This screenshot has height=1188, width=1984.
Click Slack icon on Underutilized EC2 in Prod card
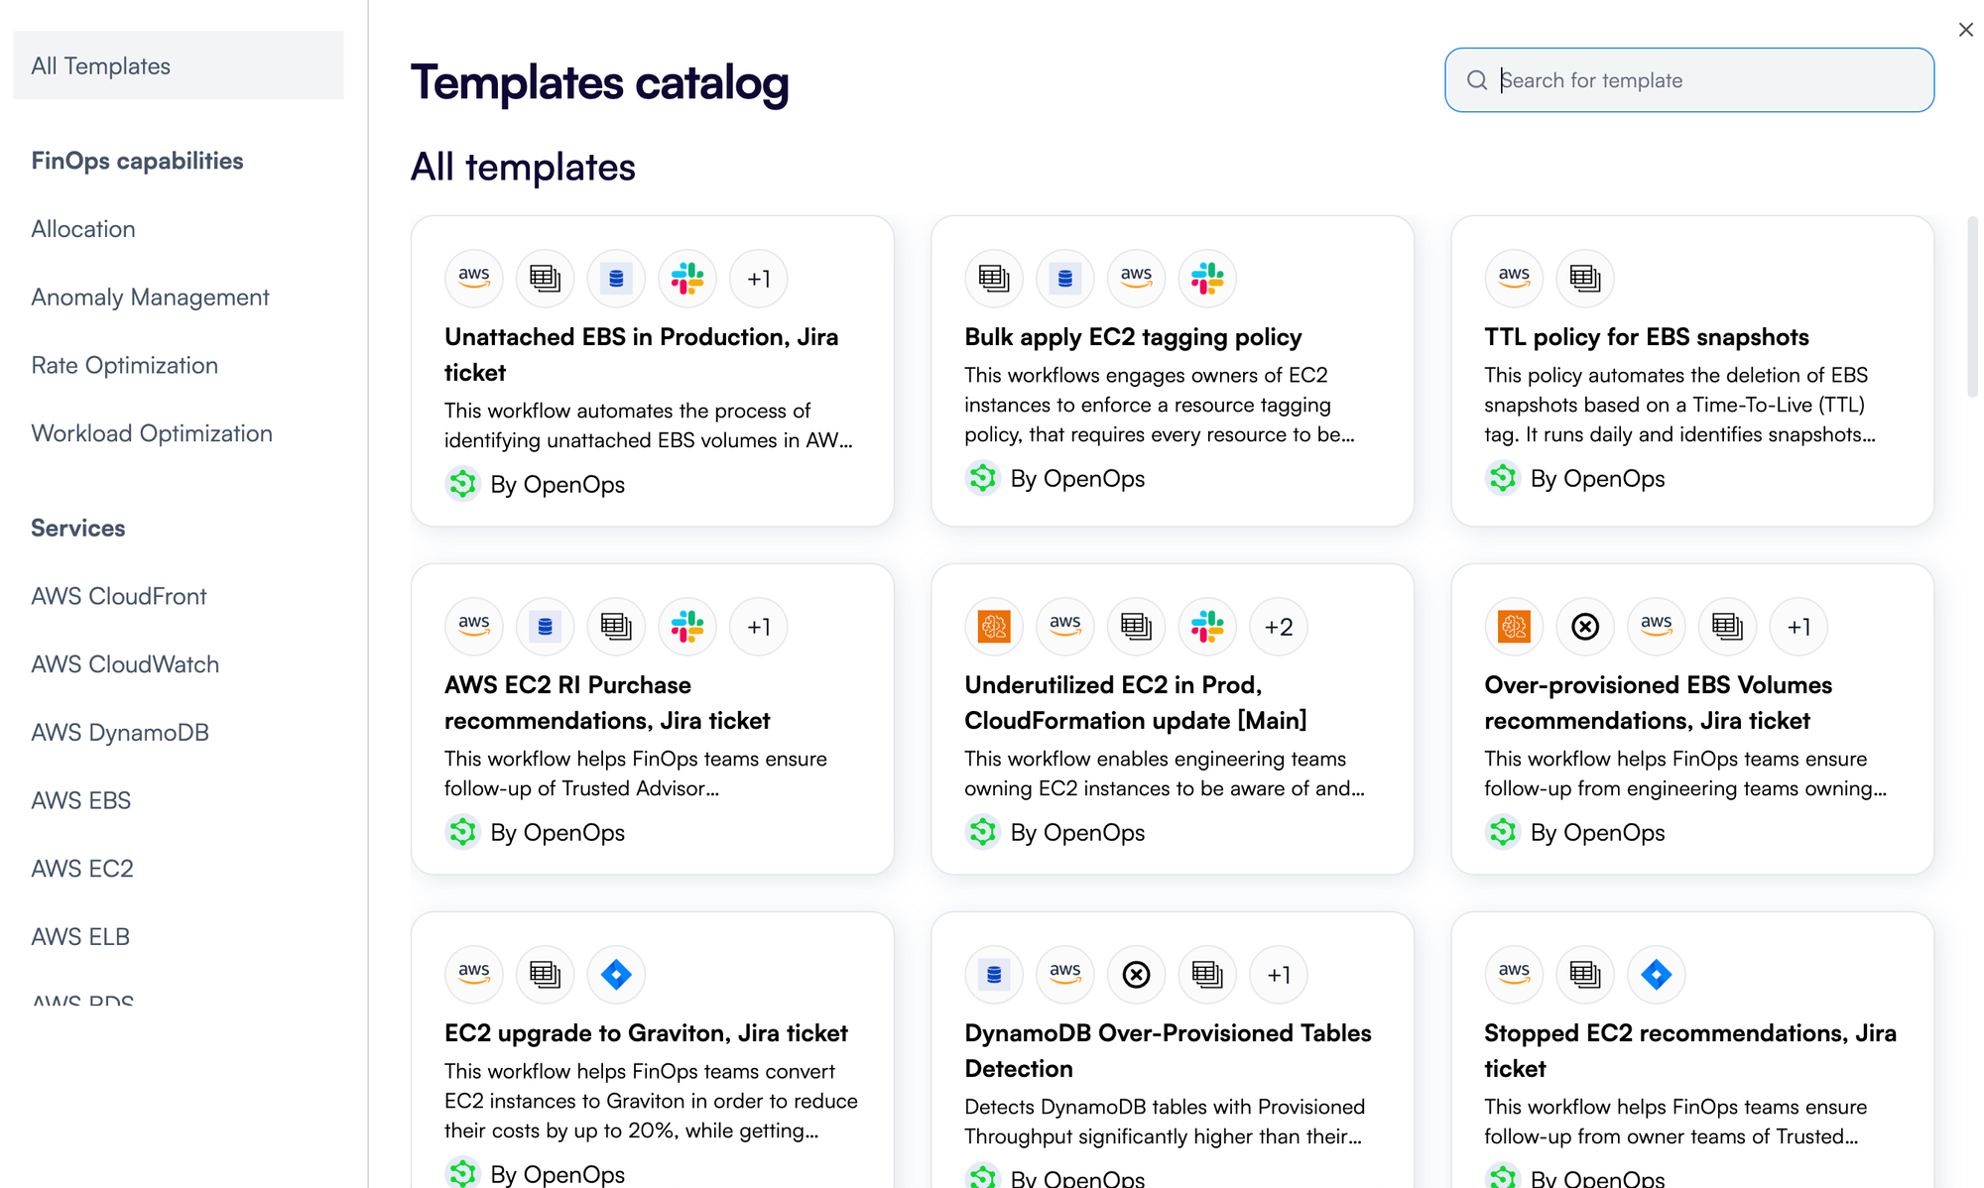tap(1207, 626)
